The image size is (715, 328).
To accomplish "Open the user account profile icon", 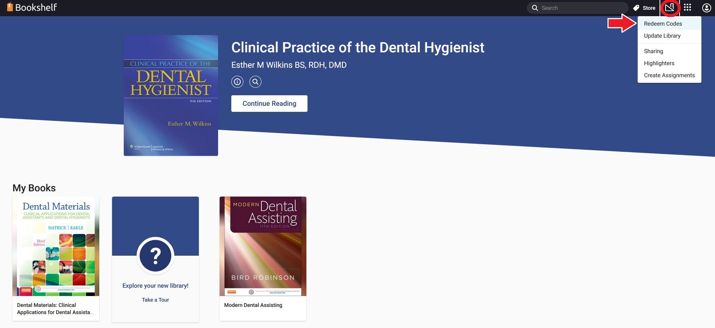I will pyautogui.click(x=706, y=8).
